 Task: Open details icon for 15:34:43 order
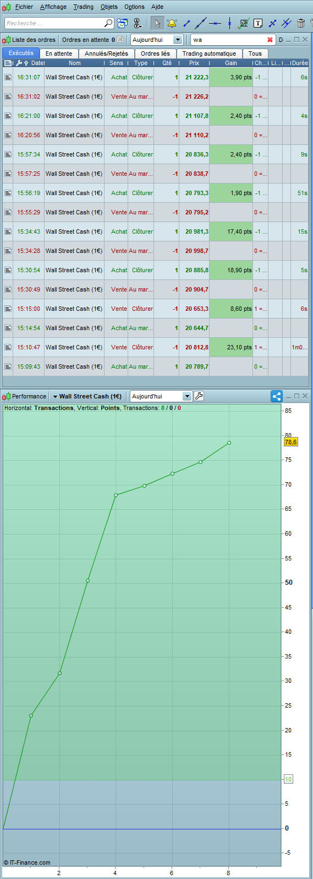click(8, 231)
